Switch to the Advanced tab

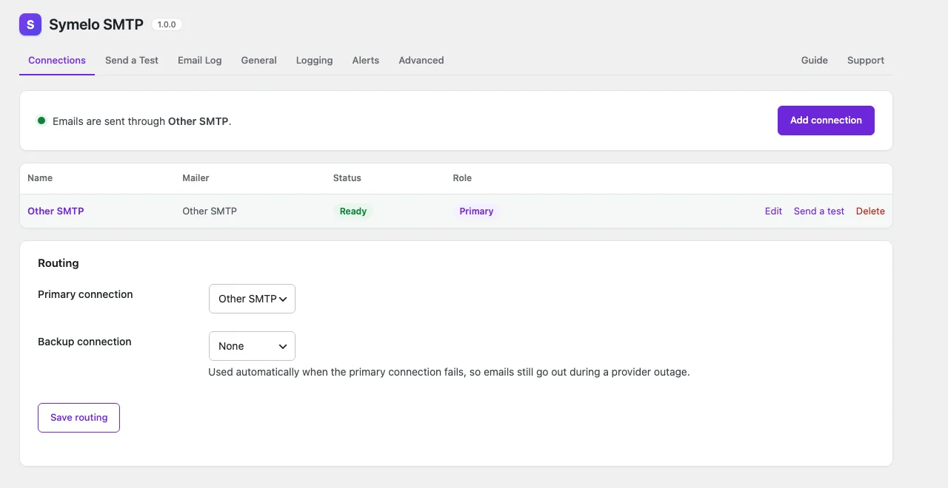coord(421,61)
